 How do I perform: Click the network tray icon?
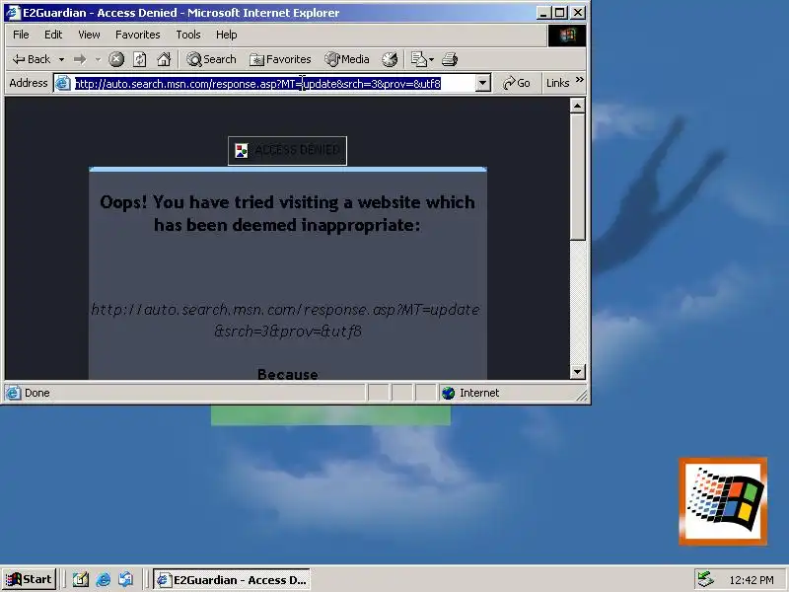(x=705, y=579)
